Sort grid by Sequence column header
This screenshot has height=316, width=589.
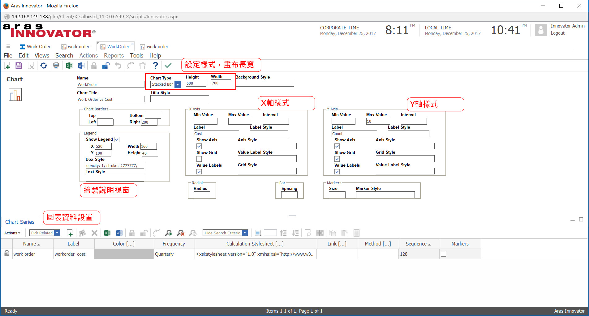pos(419,244)
